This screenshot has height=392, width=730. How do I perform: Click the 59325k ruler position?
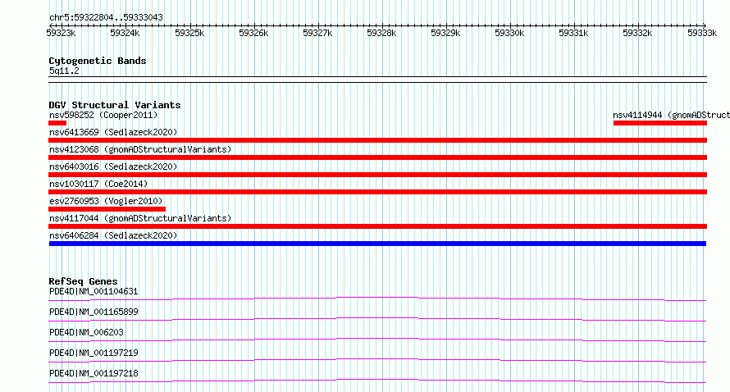(189, 33)
